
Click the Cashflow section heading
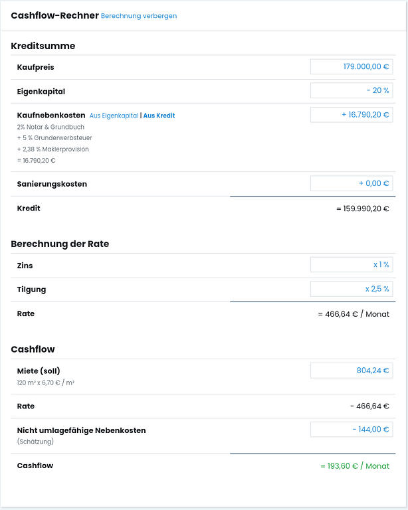click(33, 349)
